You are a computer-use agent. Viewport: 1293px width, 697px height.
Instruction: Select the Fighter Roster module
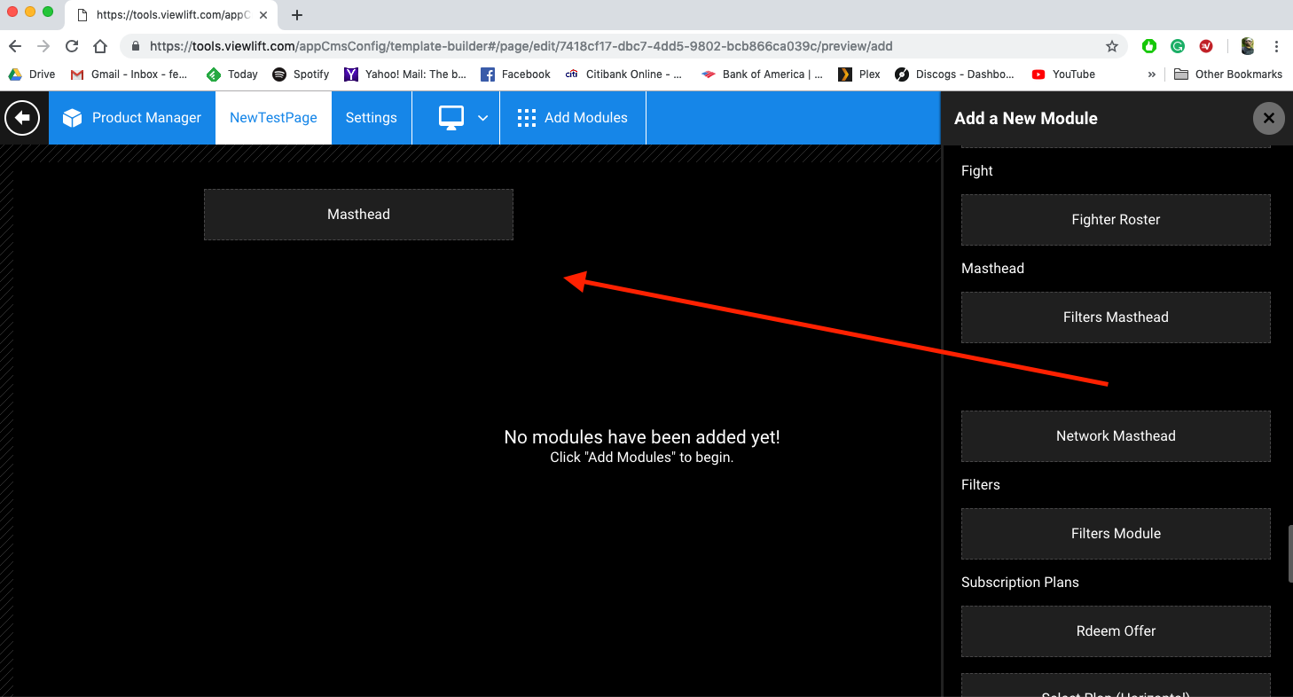[1116, 220]
